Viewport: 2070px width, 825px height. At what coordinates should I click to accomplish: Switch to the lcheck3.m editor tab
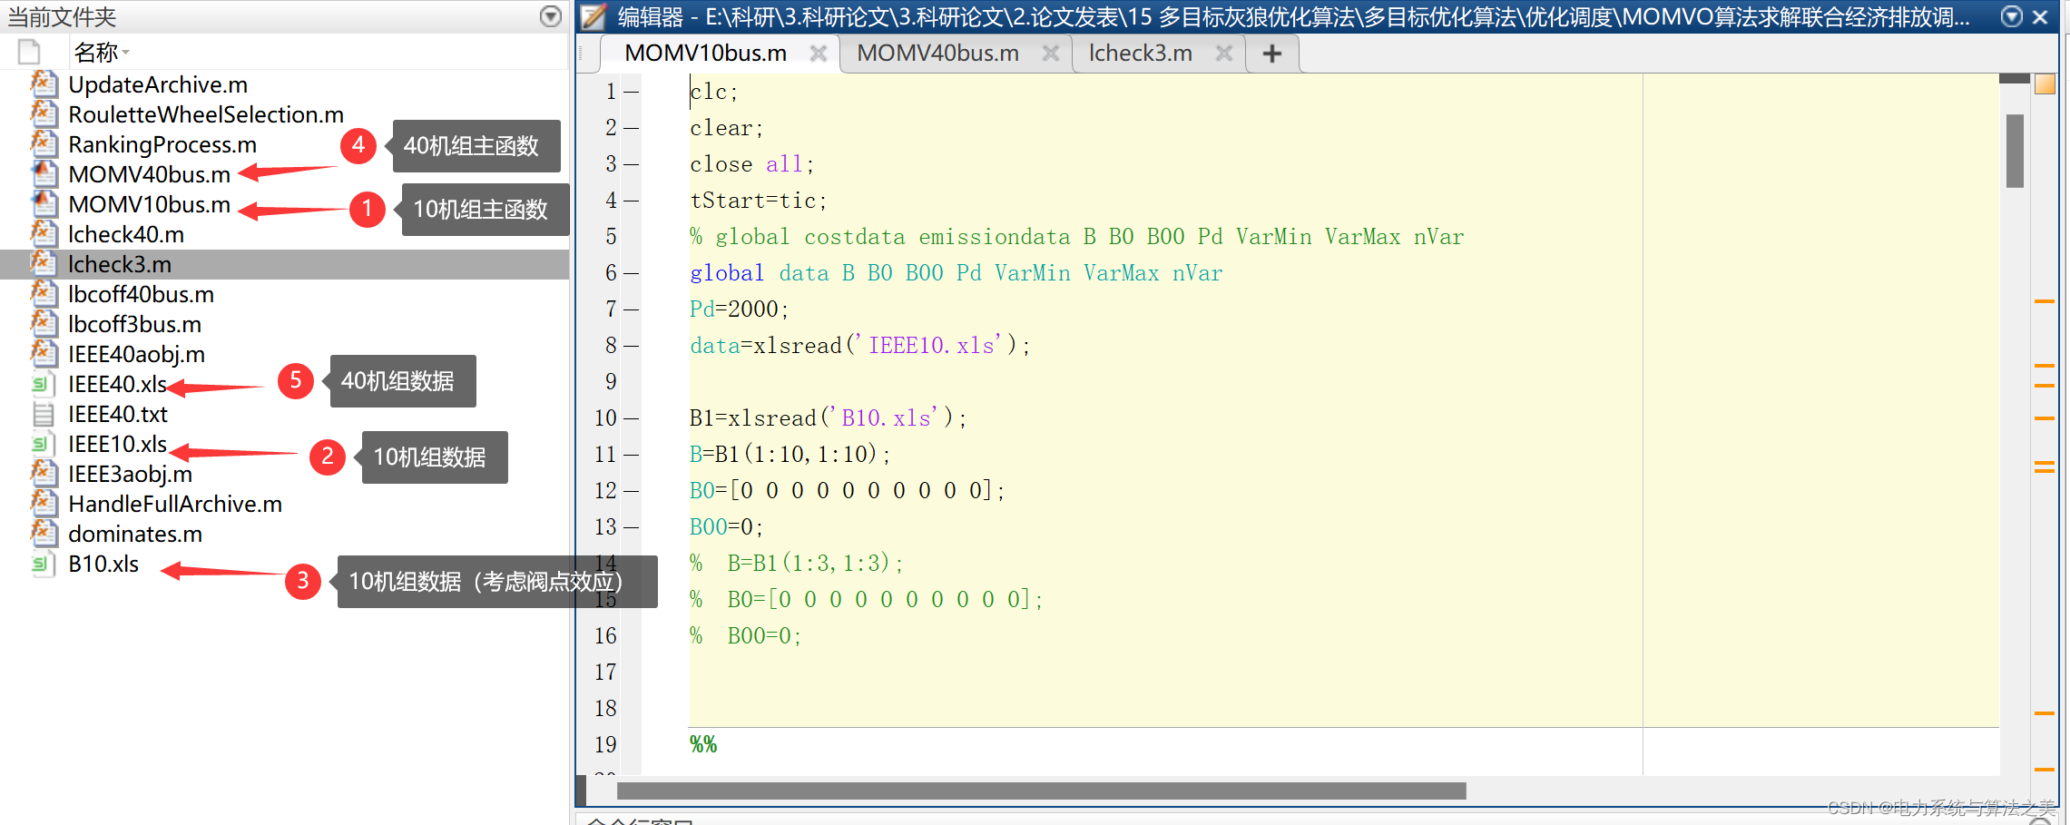point(1140,54)
